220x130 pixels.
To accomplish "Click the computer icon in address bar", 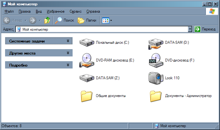I will point(19,29).
